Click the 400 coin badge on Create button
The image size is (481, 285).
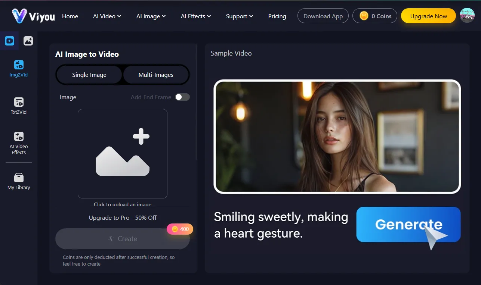click(180, 229)
